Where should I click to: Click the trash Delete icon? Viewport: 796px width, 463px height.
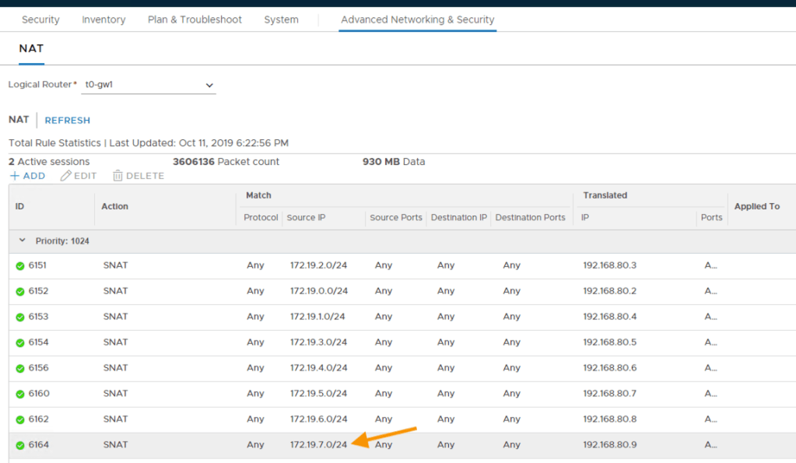pyautogui.click(x=118, y=176)
